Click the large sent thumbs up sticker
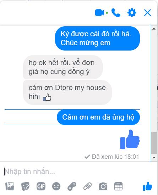This screenshot has width=158, height=195. click(x=130, y=139)
